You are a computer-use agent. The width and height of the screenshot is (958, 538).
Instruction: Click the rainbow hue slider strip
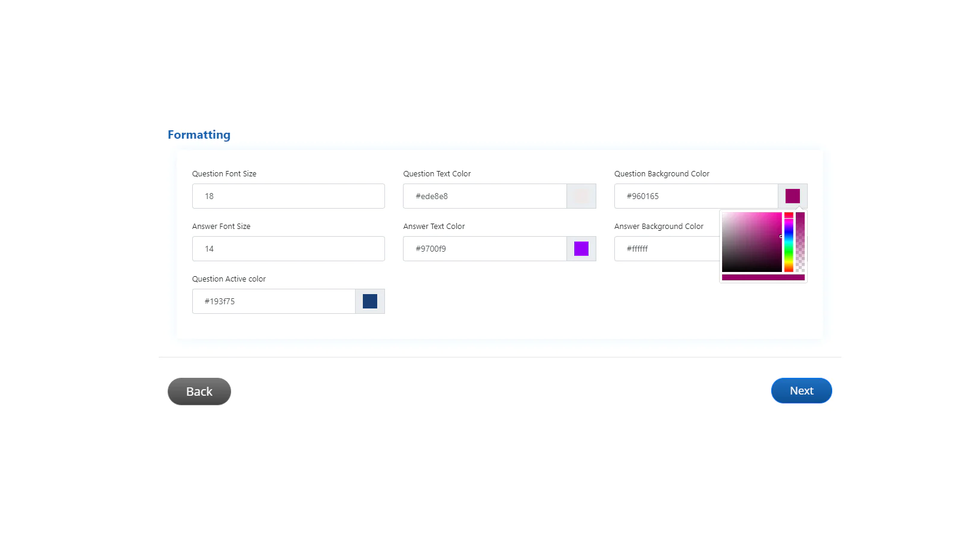(x=789, y=242)
